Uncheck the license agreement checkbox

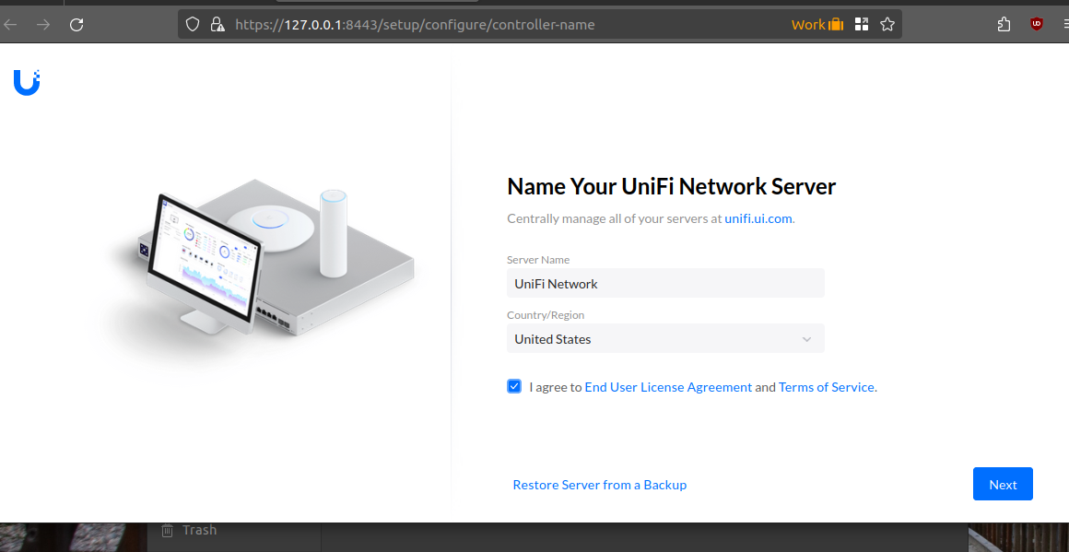coord(514,386)
